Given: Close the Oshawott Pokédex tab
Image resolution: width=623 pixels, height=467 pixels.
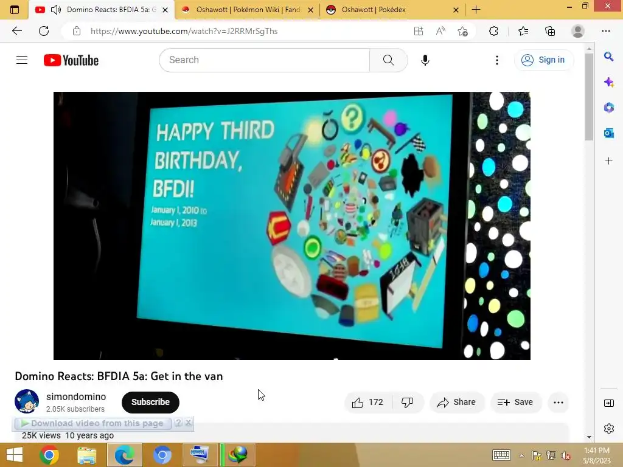Looking at the screenshot, I should coord(456,10).
